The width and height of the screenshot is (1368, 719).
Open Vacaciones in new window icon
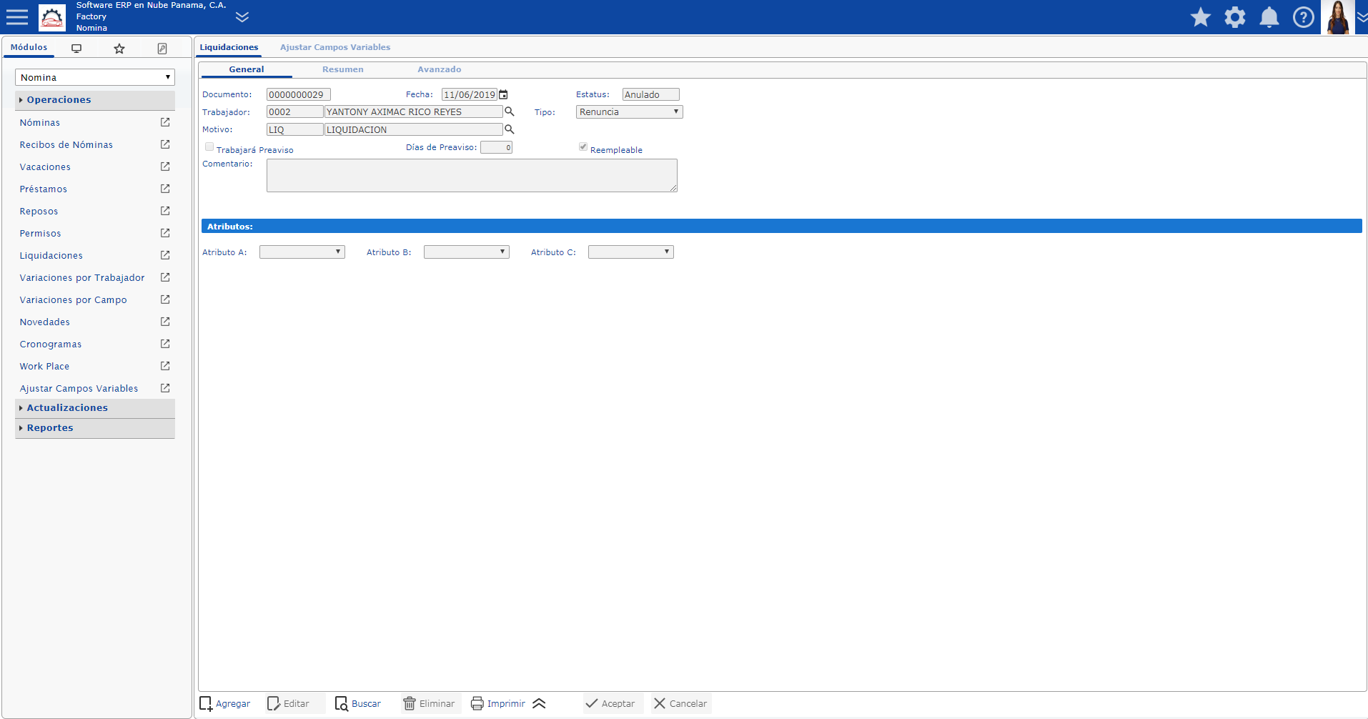(165, 167)
